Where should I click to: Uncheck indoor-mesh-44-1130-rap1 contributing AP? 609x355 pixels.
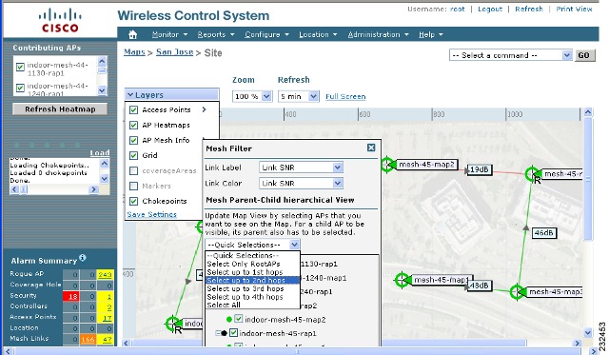[20, 68]
